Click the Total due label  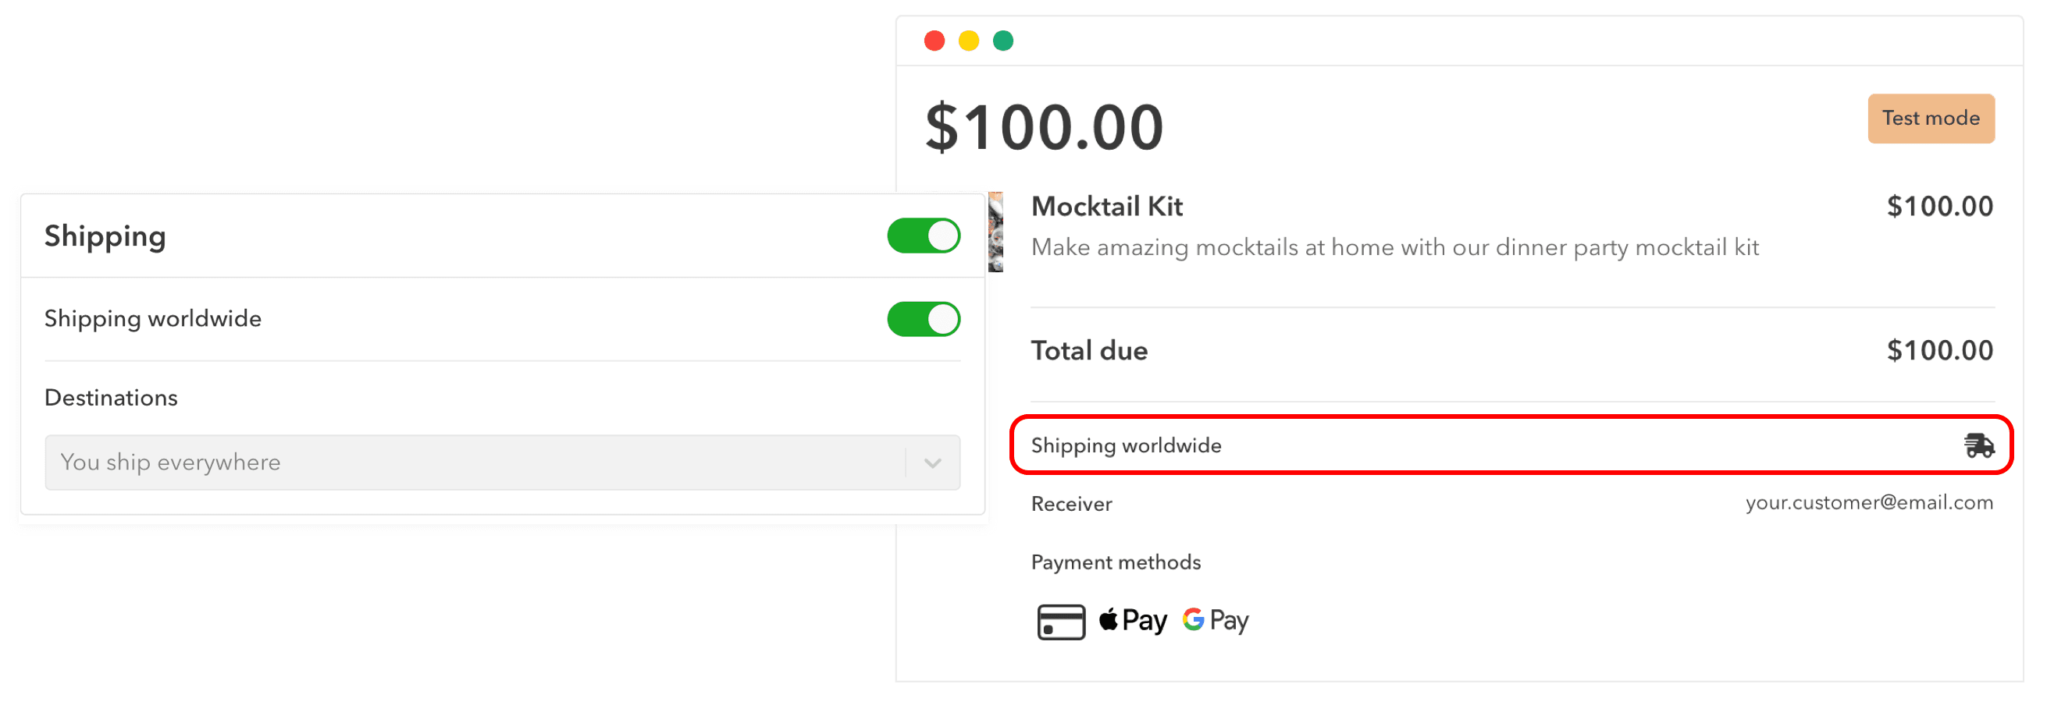(1088, 350)
